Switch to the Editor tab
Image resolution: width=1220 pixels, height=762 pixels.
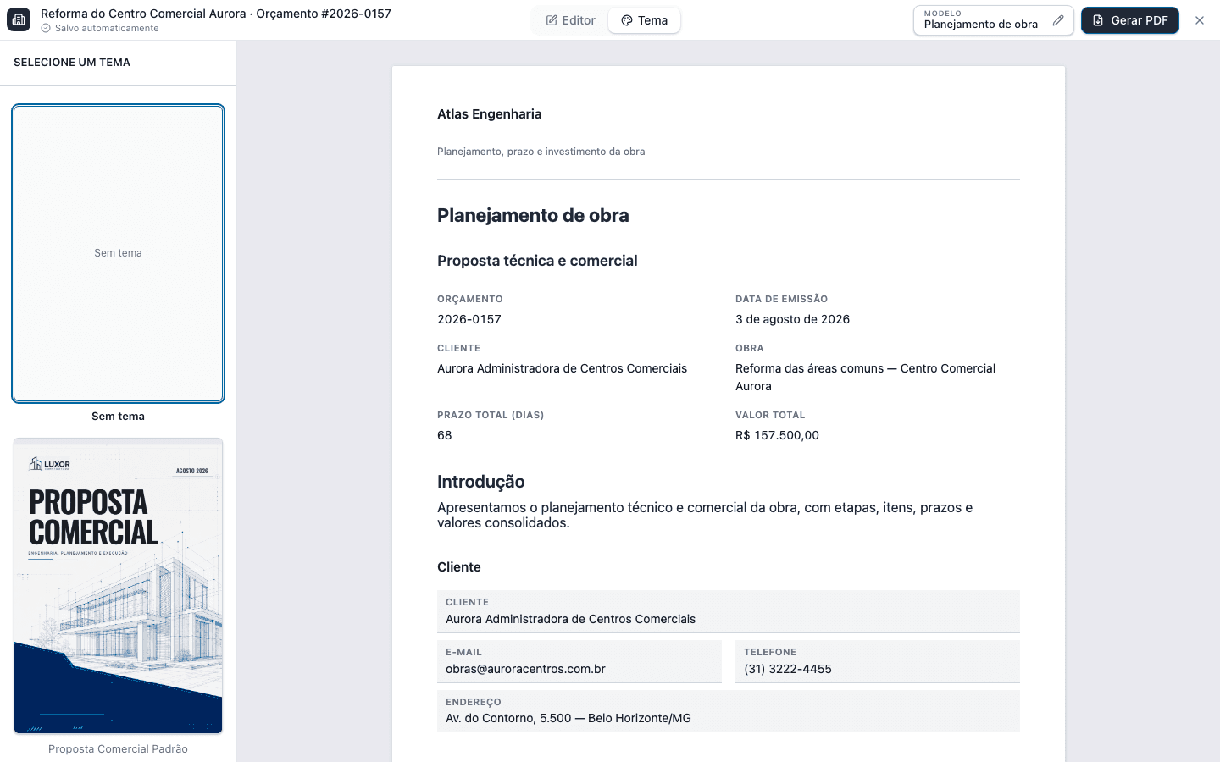[x=570, y=20]
